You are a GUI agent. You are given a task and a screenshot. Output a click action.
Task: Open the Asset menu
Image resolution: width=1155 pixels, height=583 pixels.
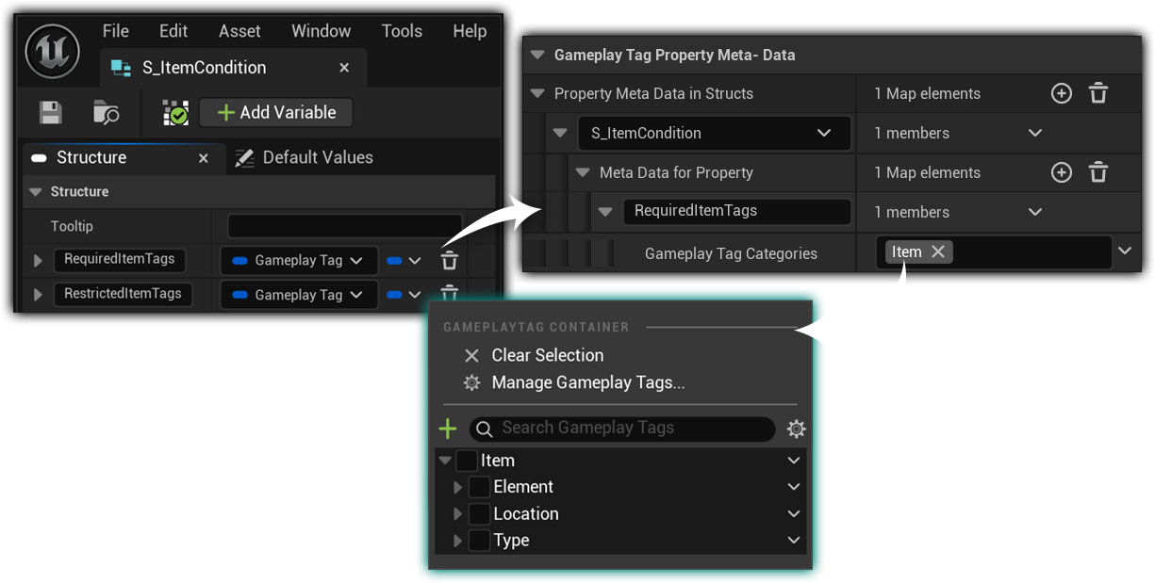point(239,31)
